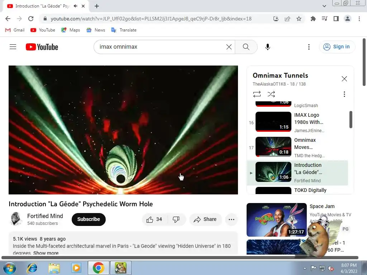Open Chrome profile avatar
367x275 pixels.
coord(348,19)
